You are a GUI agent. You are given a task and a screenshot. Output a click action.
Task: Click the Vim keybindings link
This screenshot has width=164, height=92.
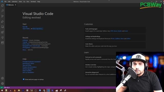tap(113, 39)
